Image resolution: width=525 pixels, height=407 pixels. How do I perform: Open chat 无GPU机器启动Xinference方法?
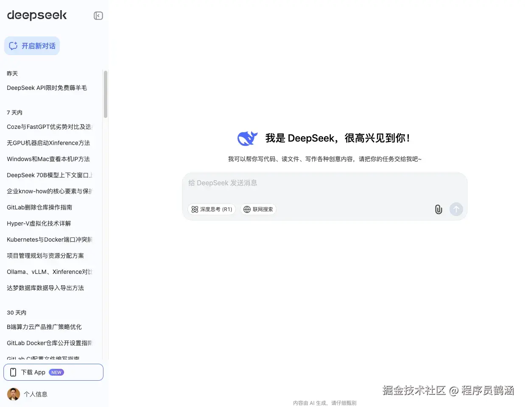(x=48, y=143)
